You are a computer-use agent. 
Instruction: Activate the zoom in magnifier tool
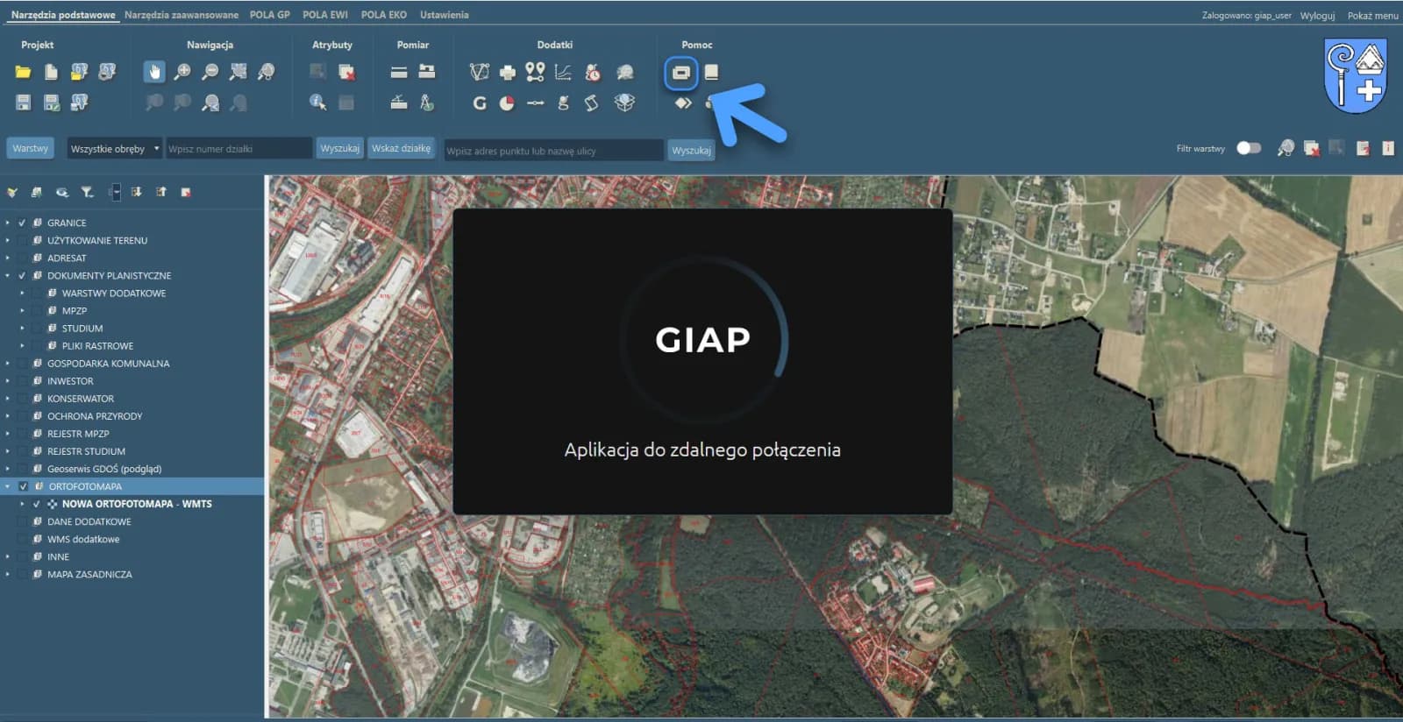[182, 72]
